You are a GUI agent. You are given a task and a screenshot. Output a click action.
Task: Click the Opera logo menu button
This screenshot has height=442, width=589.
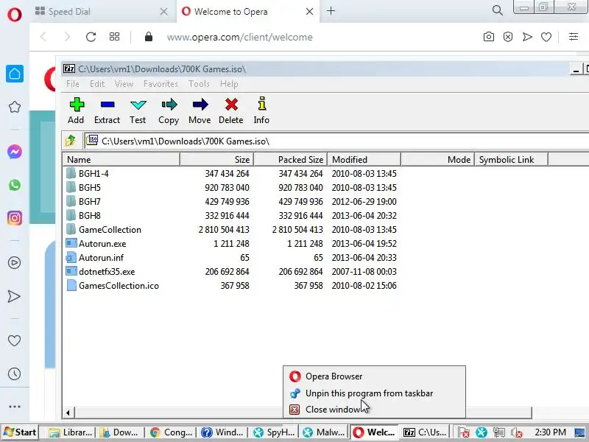[14, 15]
